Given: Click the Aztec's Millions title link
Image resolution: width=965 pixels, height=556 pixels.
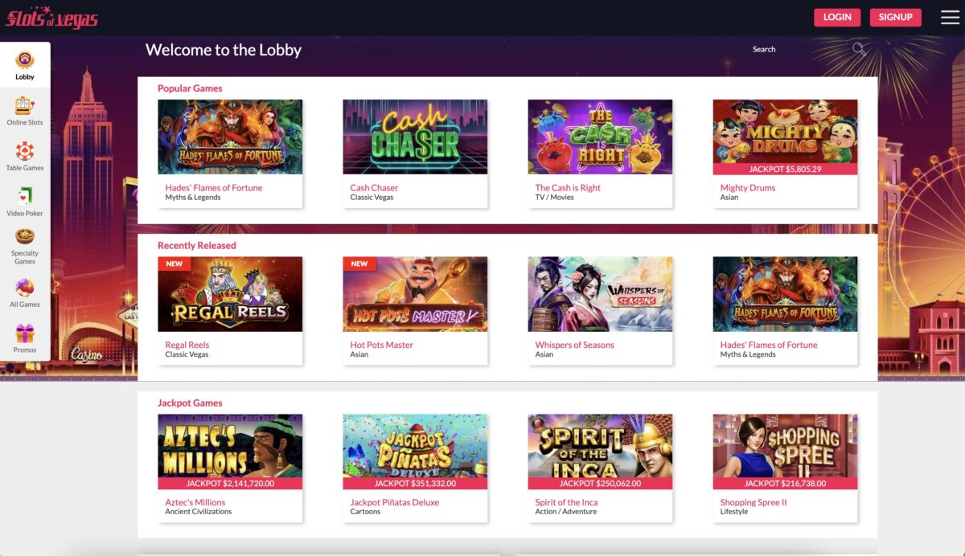Looking at the screenshot, I should [x=195, y=503].
